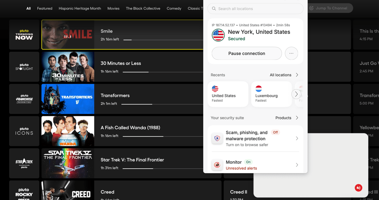Image resolution: width=379 pixels, height=200 pixels.
Task: Expand the Monitor row chevron
Action: [x=297, y=165]
